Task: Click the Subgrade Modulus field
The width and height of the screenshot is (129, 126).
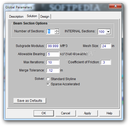Action: click(53, 46)
